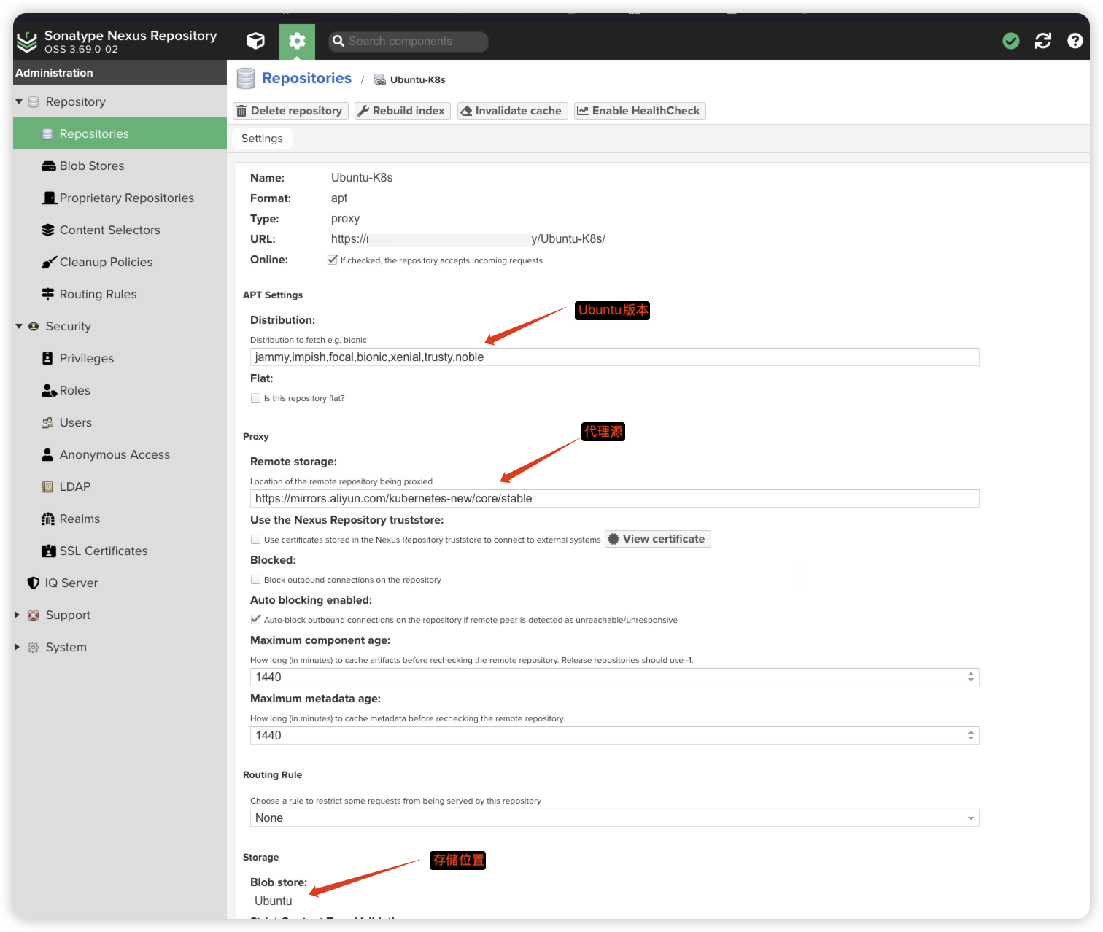1103x932 pixels.
Task: Open the Routing Rule dropdown showing None
Action: 614,818
